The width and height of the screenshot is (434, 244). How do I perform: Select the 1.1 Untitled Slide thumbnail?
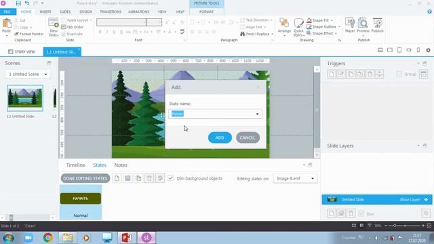(x=25, y=98)
